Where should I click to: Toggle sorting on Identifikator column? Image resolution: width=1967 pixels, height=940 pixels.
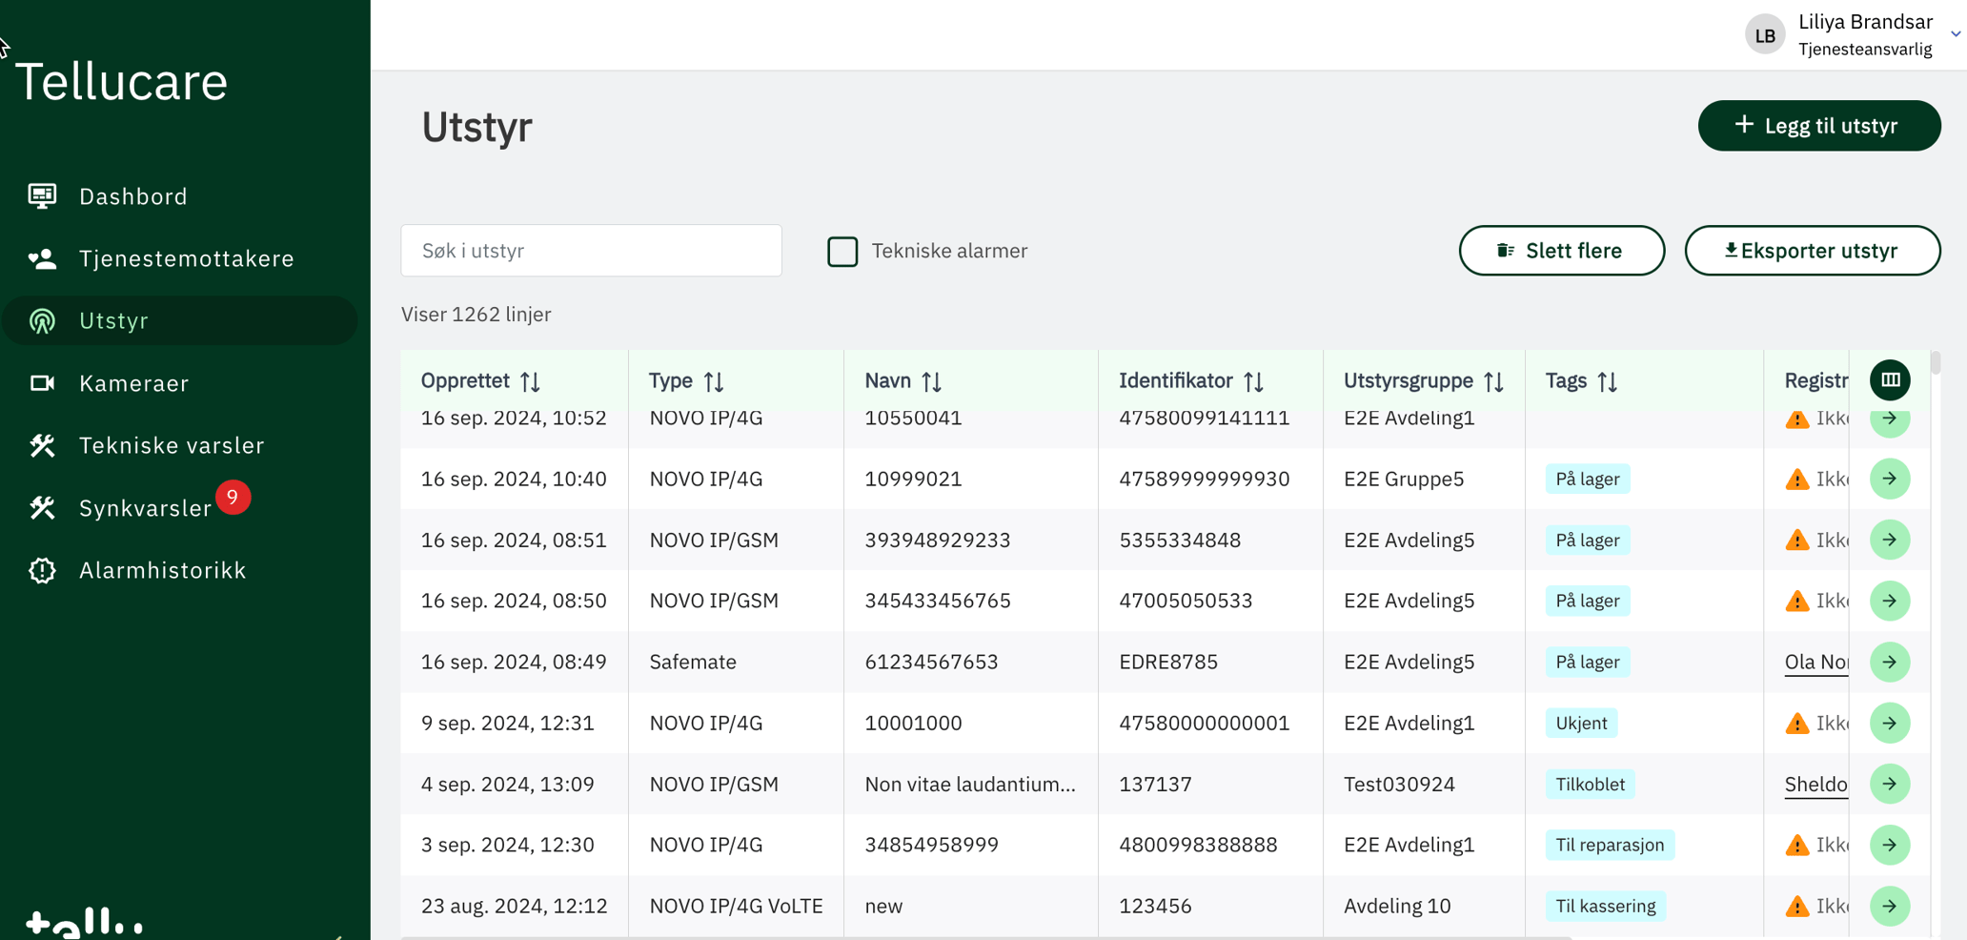pyautogui.click(x=1253, y=381)
